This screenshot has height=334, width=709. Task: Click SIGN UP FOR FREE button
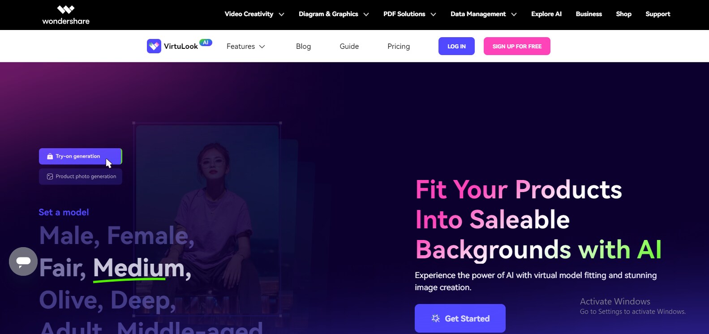(517, 46)
